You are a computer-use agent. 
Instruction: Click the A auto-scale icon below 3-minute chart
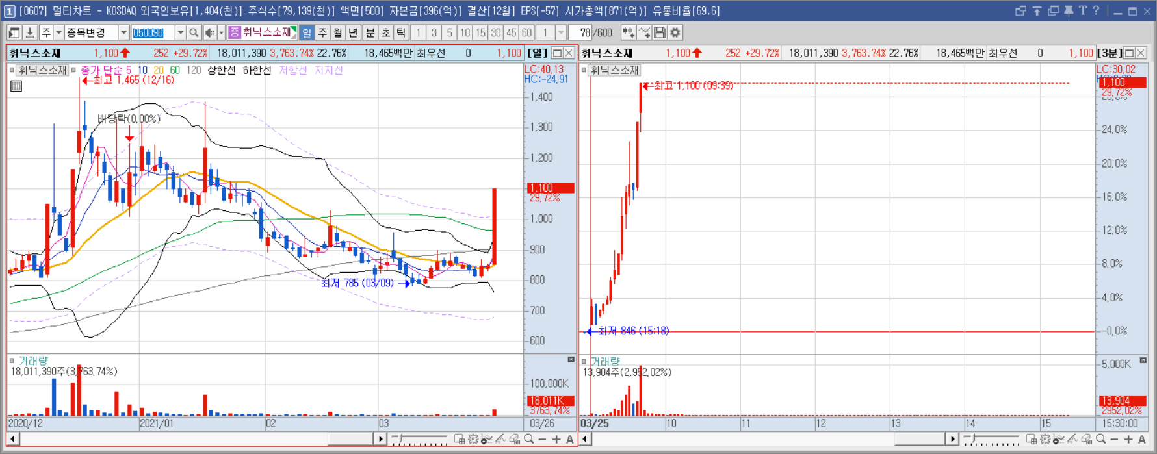[x=1142, y=440]
